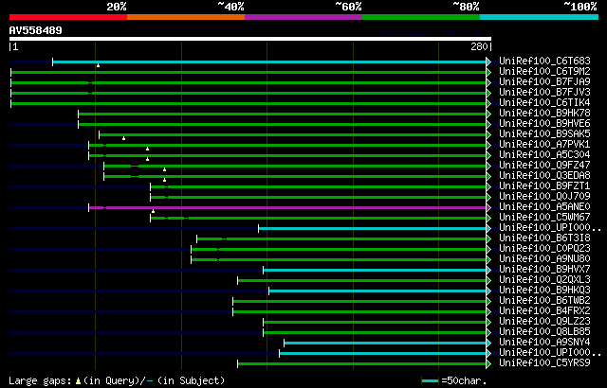This screenshot has height=388, width=607.
Task: Select UniRef100_Q2QXL3 label
Action: 544,280
